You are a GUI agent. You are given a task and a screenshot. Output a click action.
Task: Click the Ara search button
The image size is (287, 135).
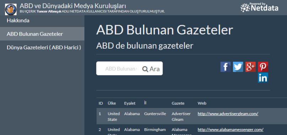point(151,69)
